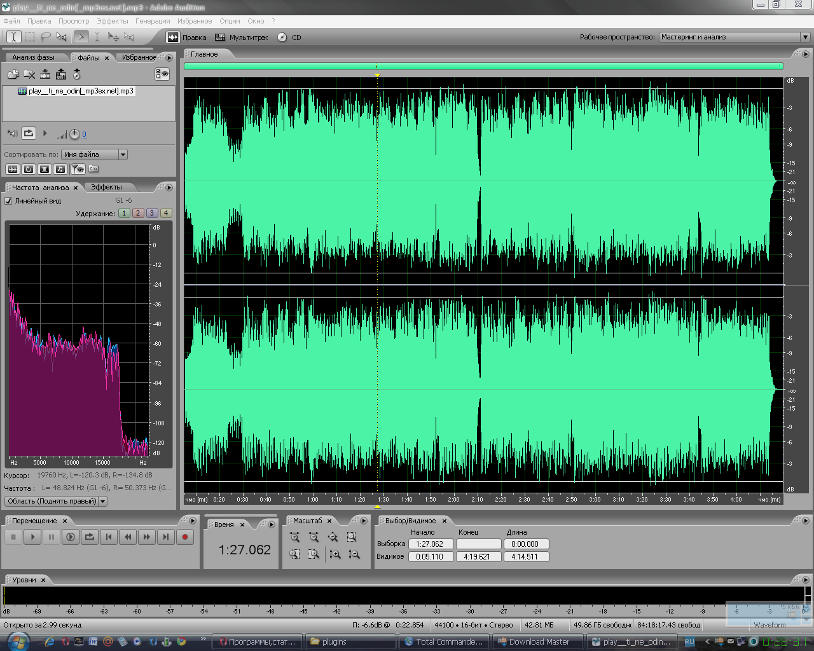Click hold button 4
The height and width of the screenshot is (651, 814).
tap(166, 213)
